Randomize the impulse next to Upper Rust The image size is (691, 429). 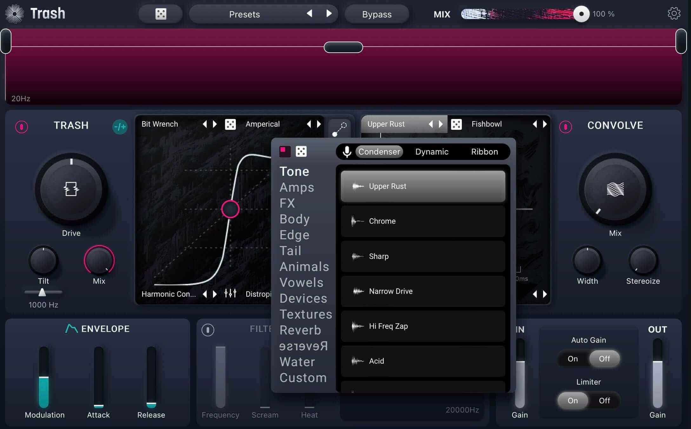click(x=456, y=124)
